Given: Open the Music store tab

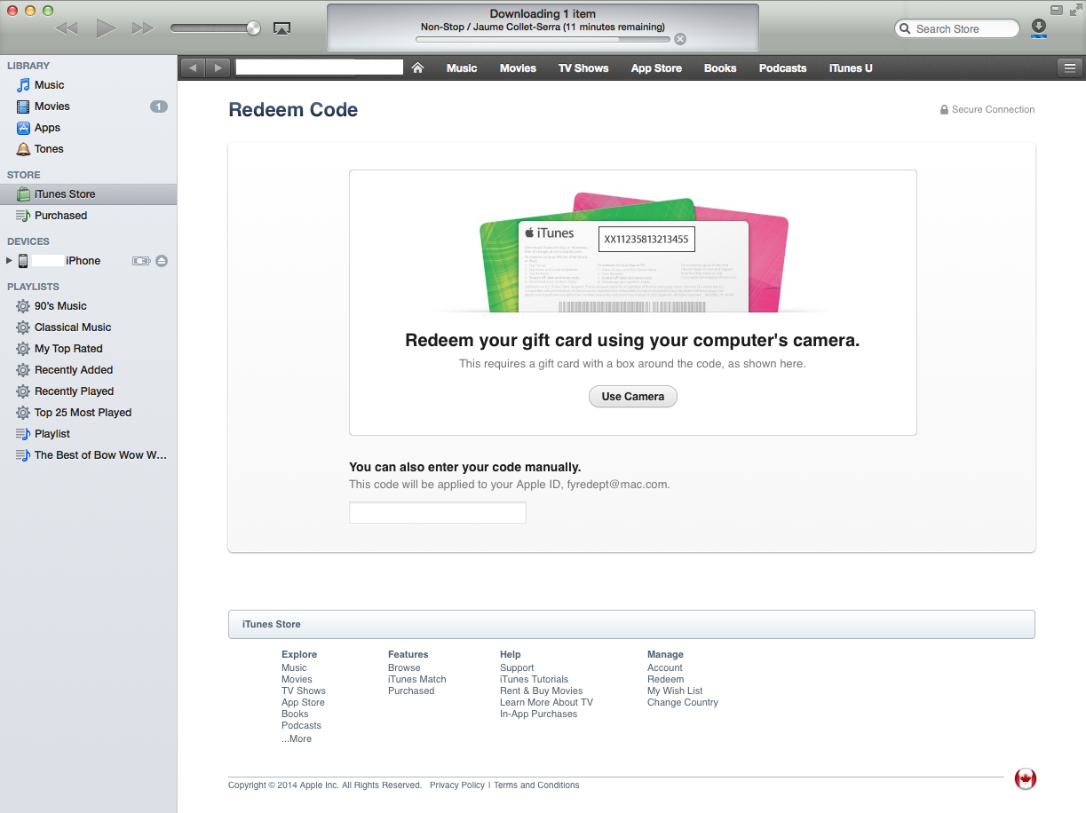Looking at the screenshot, I should (x=462, y=67).
